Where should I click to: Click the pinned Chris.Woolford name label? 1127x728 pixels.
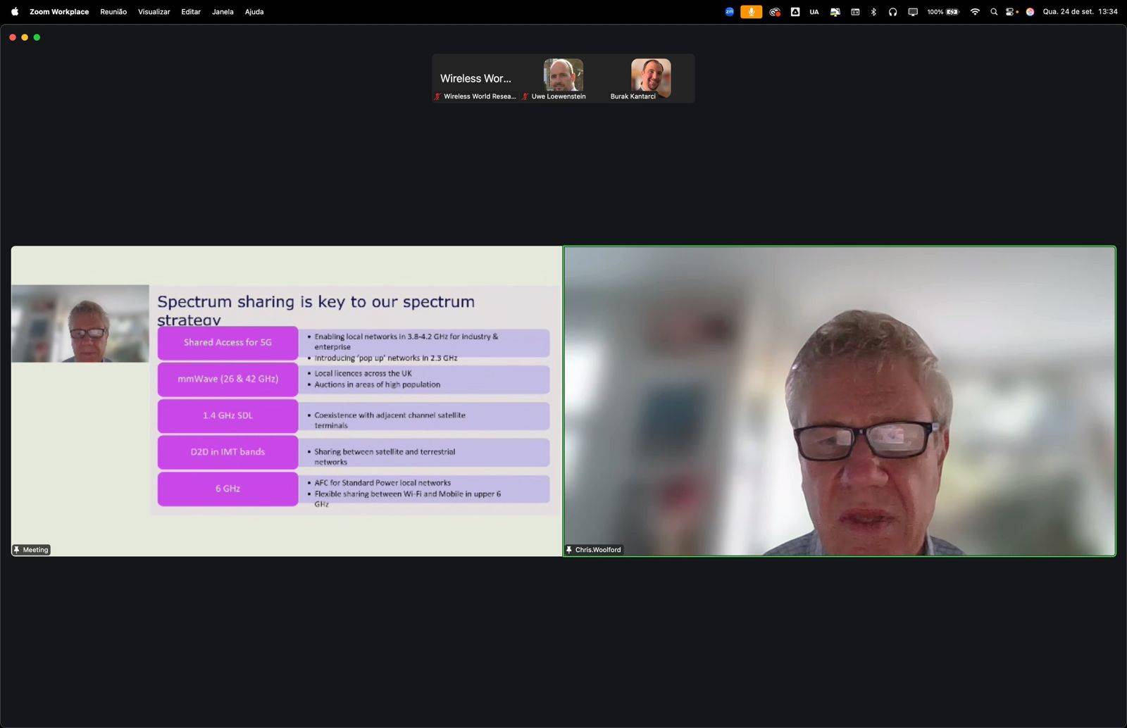pos(597,550)
